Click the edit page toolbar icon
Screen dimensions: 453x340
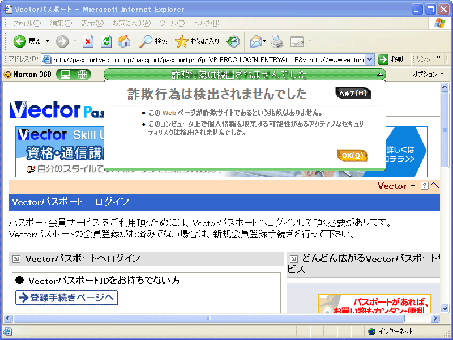tap(297, 41)
